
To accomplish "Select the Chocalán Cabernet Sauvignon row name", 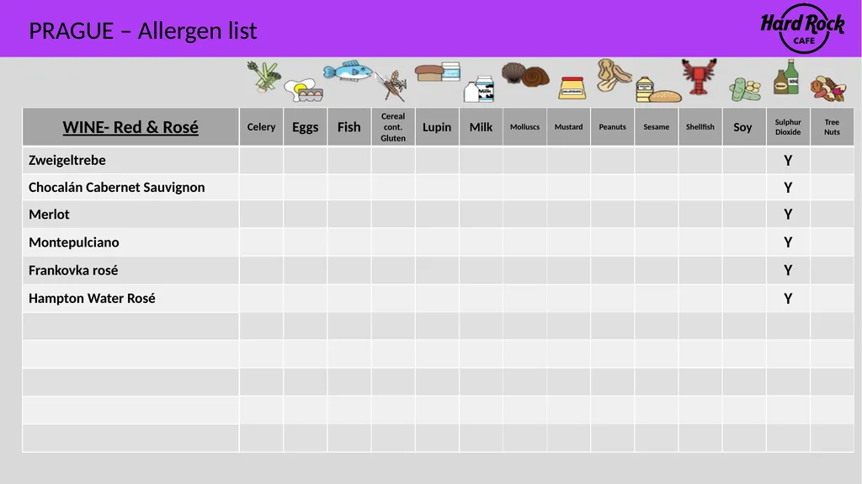I will tap(116, 188).
